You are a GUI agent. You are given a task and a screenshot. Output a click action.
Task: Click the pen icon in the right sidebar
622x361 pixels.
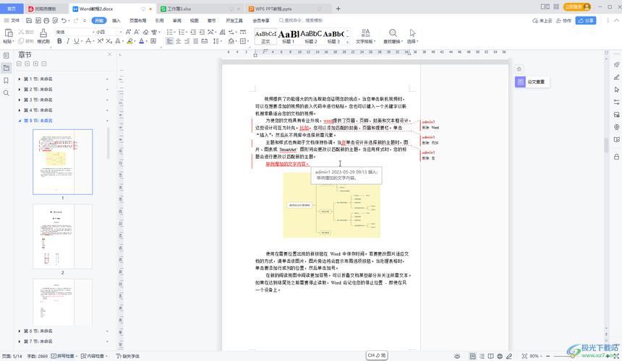pyautogui.click(x=616, y=77)
